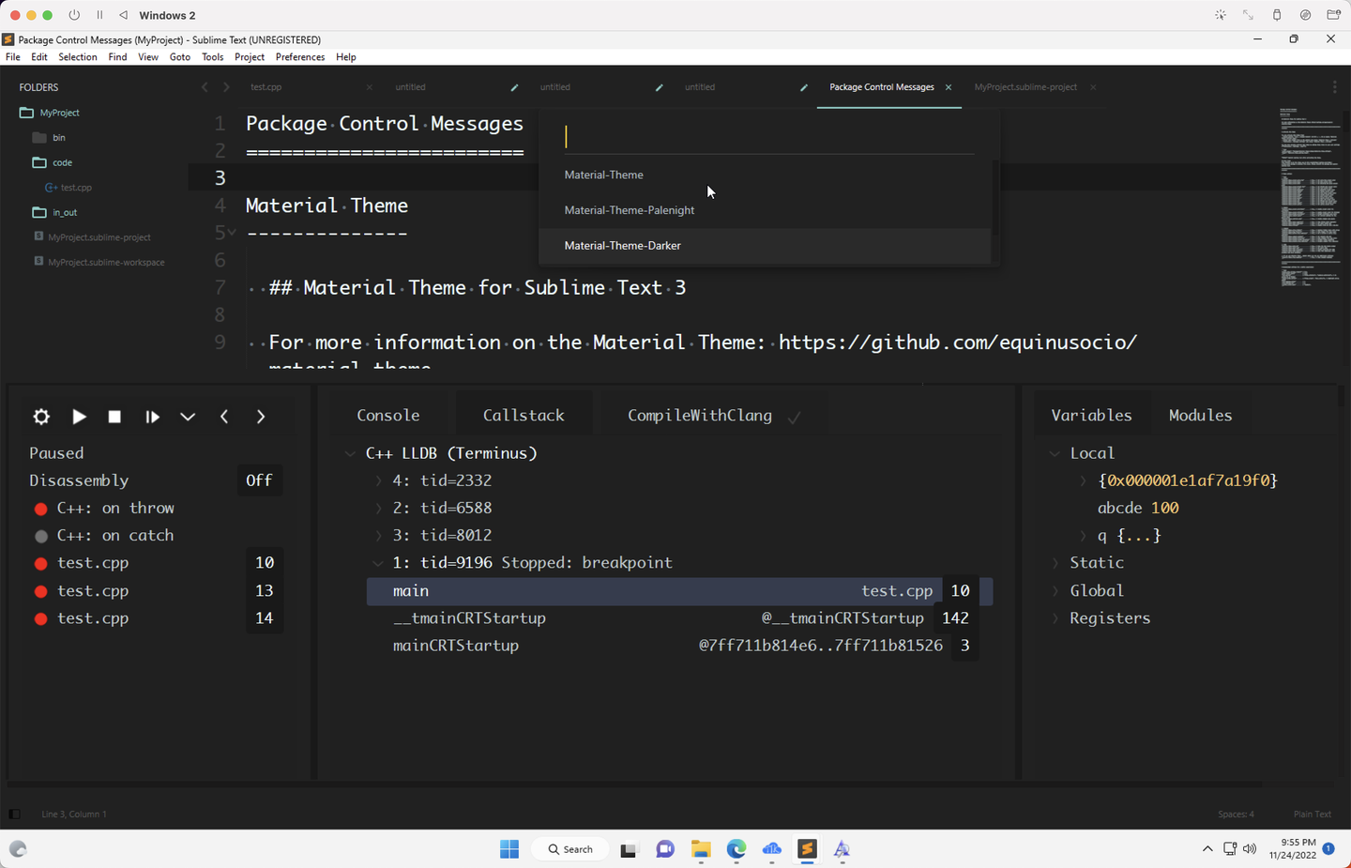The height and width of the screenshot is (868, 1351).
Task: Open the debugger settings gear icon
Action: [x=41, y=417]
